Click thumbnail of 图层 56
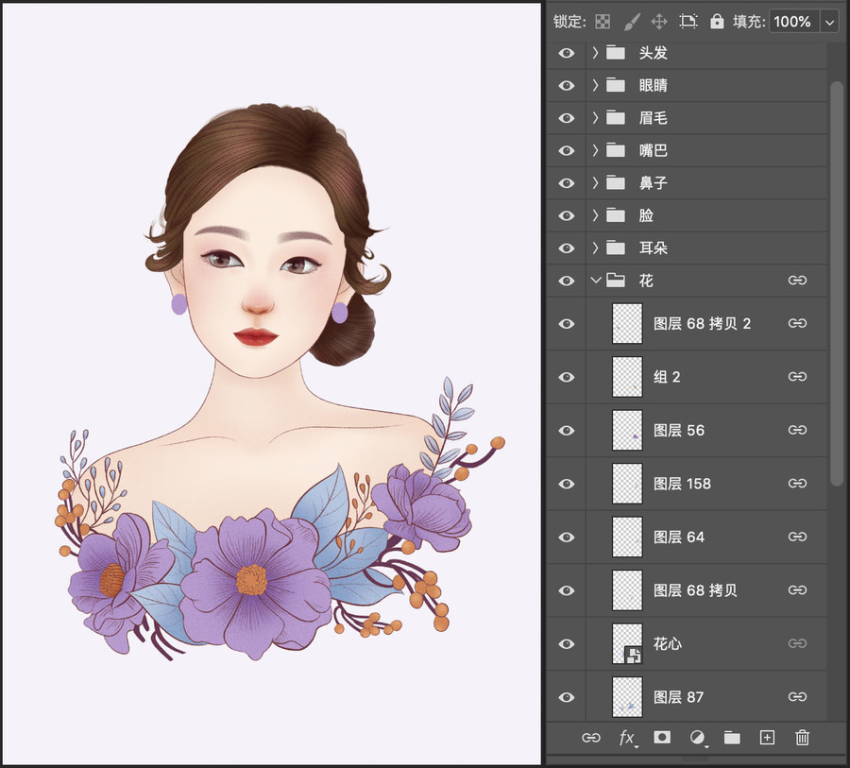The image size is (850, 768). [x=627, y=430]
